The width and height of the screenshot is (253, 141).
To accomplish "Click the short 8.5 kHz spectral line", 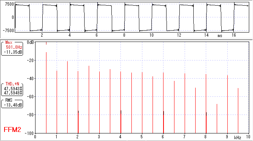I will coord(217,118).
